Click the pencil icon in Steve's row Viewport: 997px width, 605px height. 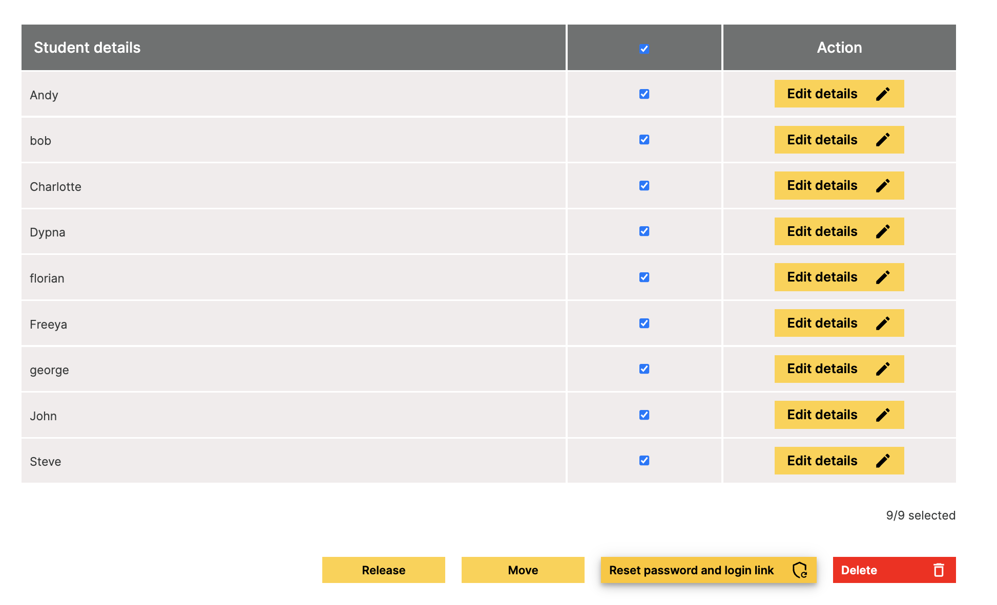pyautogui.click(x=882, y=461)
